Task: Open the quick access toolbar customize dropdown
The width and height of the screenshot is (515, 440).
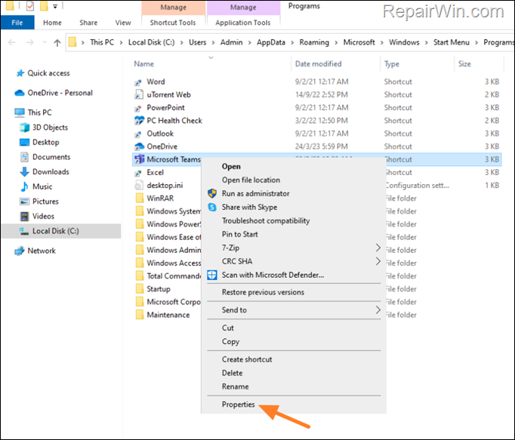Action: click(x=55, y=6)
